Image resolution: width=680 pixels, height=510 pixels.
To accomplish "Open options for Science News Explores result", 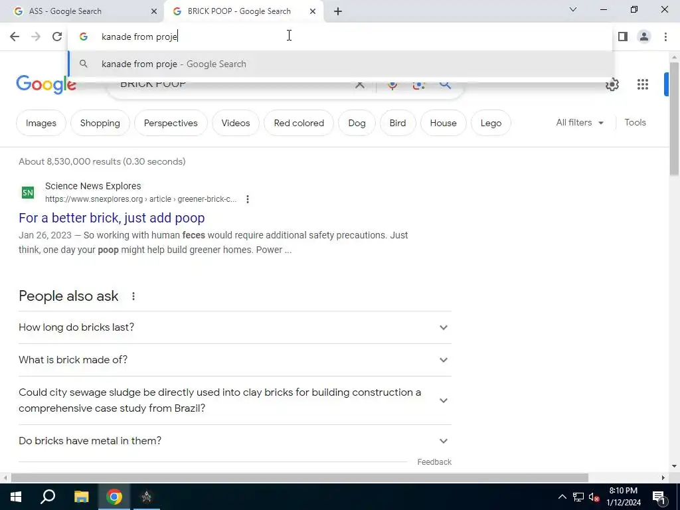I will 247,199.
